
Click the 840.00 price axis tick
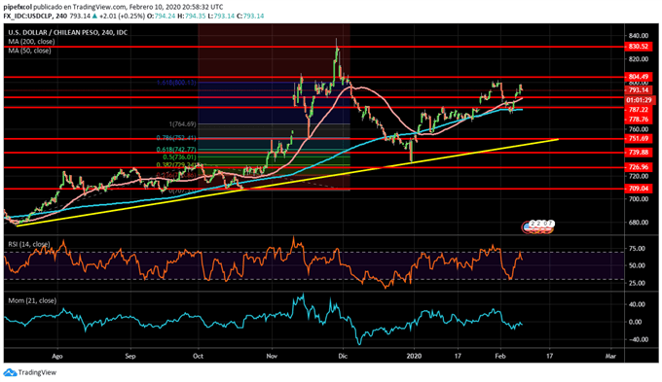coord(638,36)
